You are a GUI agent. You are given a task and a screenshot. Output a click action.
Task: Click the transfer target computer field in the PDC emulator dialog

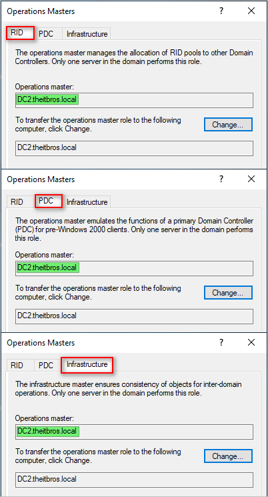pos(134,316)
